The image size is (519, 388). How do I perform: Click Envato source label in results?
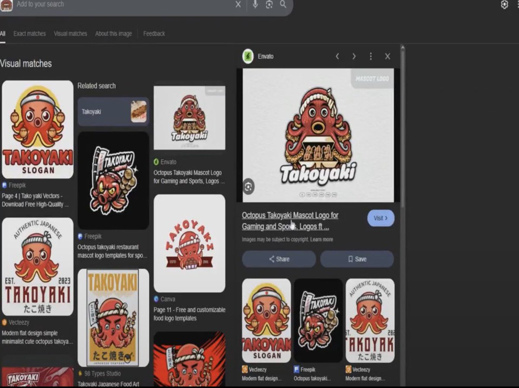165,162
